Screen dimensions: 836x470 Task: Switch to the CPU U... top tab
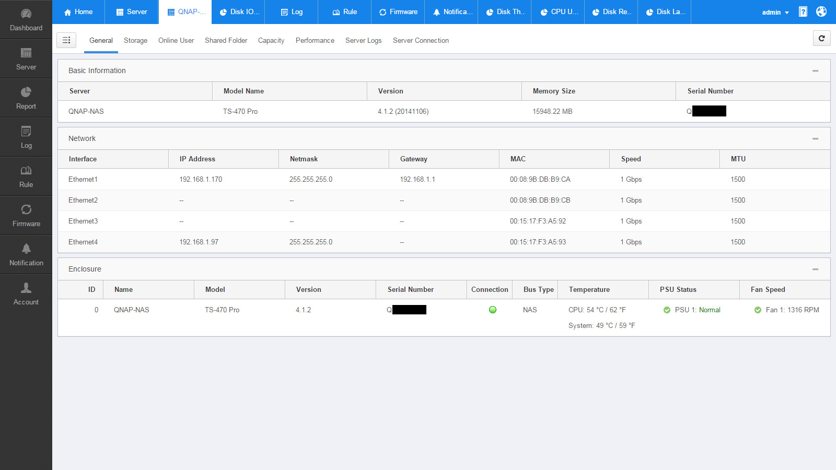click(558, 12)
